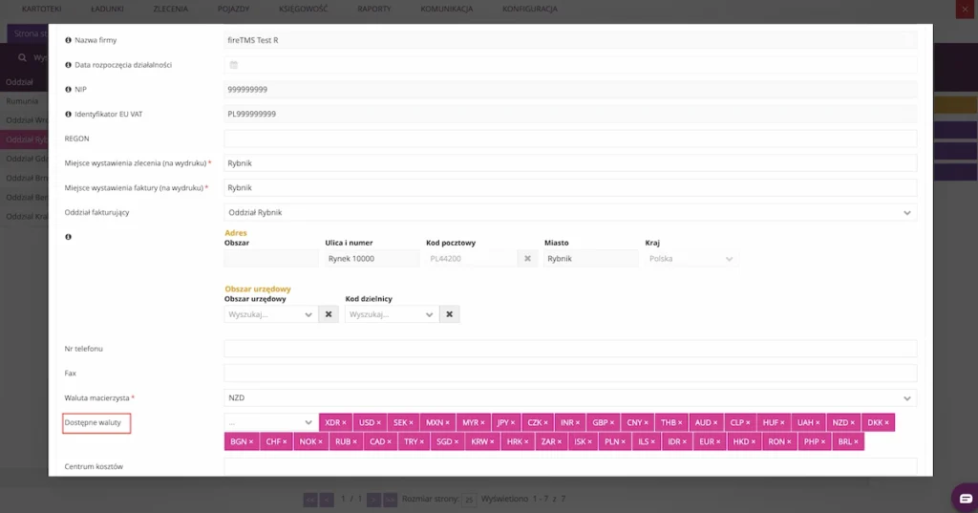The width and height of the screenshot is (978, 513).
Task: Remove PLN currency tag
Action: click(623, 442)
